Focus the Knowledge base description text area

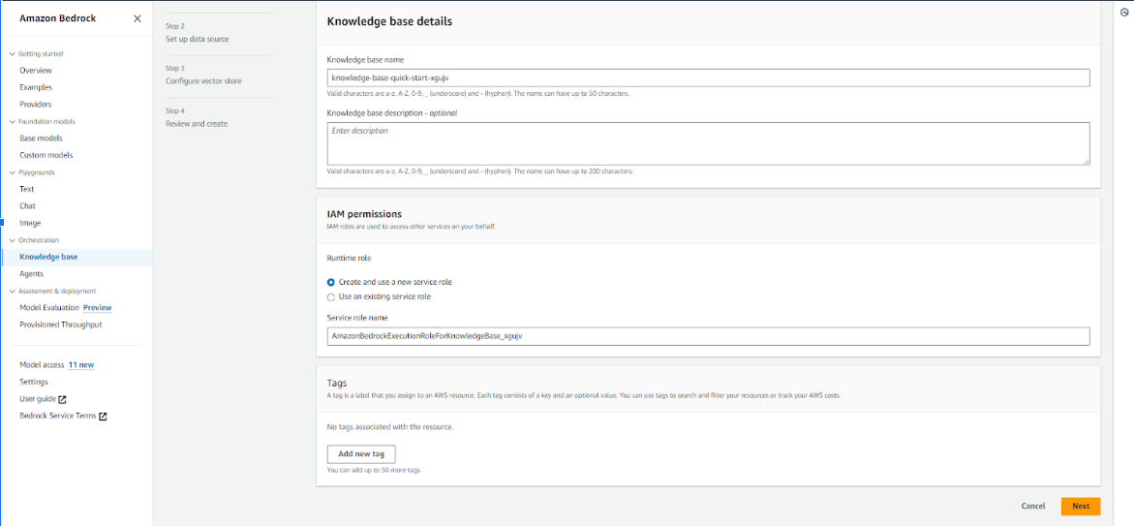click(708, 143)
